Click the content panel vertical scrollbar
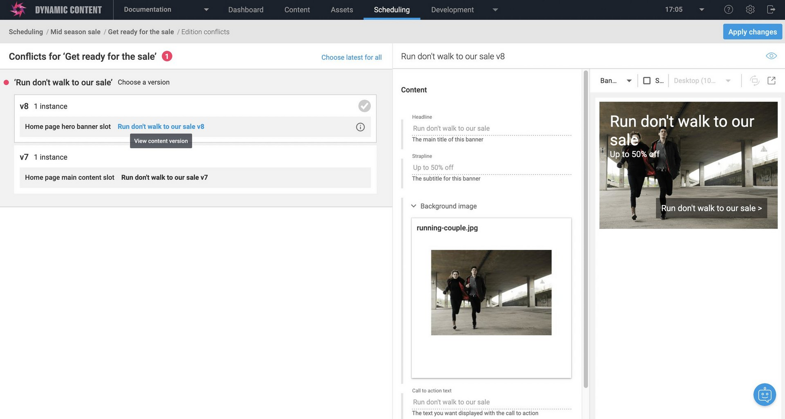The height and width of the screenshot is (419, 785). (585, 229)
